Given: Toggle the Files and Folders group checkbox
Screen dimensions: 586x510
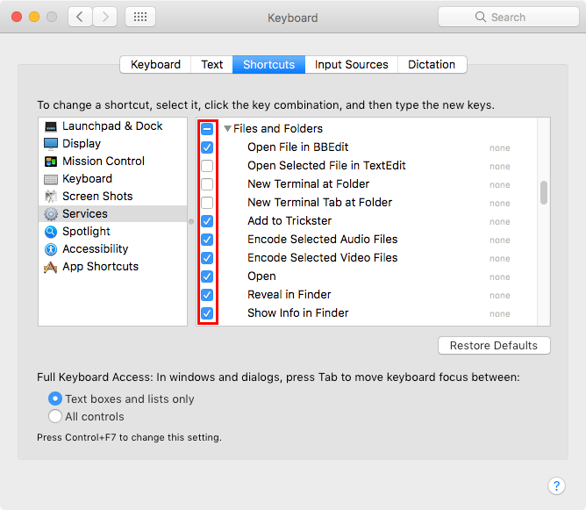Looking at the screenshot, I should pos(207,129).
